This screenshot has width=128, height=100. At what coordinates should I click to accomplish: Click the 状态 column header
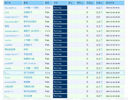pyautogui.click(x=56, y=3)
